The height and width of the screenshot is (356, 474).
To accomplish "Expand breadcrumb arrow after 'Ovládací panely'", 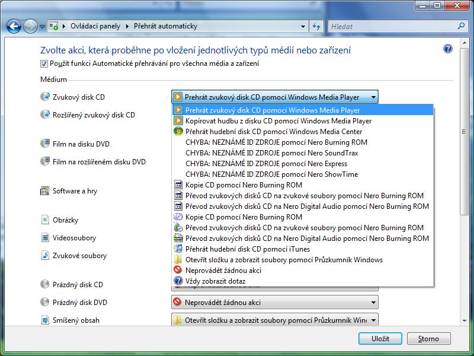I will point(127,26).
